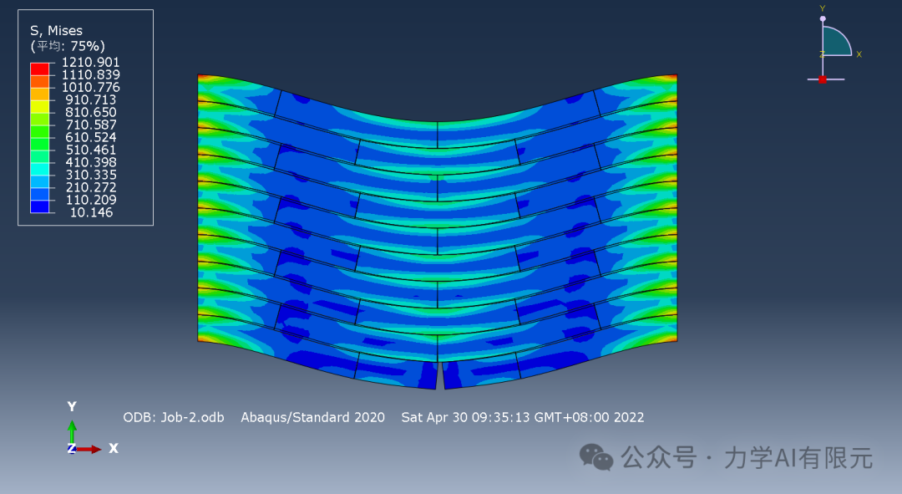This screenshot has width=902, height=494.
Task: Click the yellow legend color band
Action: click(x=40, y=106)
